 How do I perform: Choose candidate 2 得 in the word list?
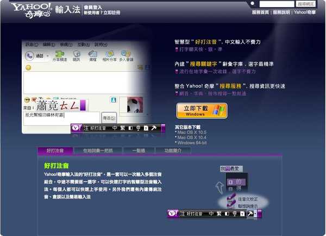(236, 189)
